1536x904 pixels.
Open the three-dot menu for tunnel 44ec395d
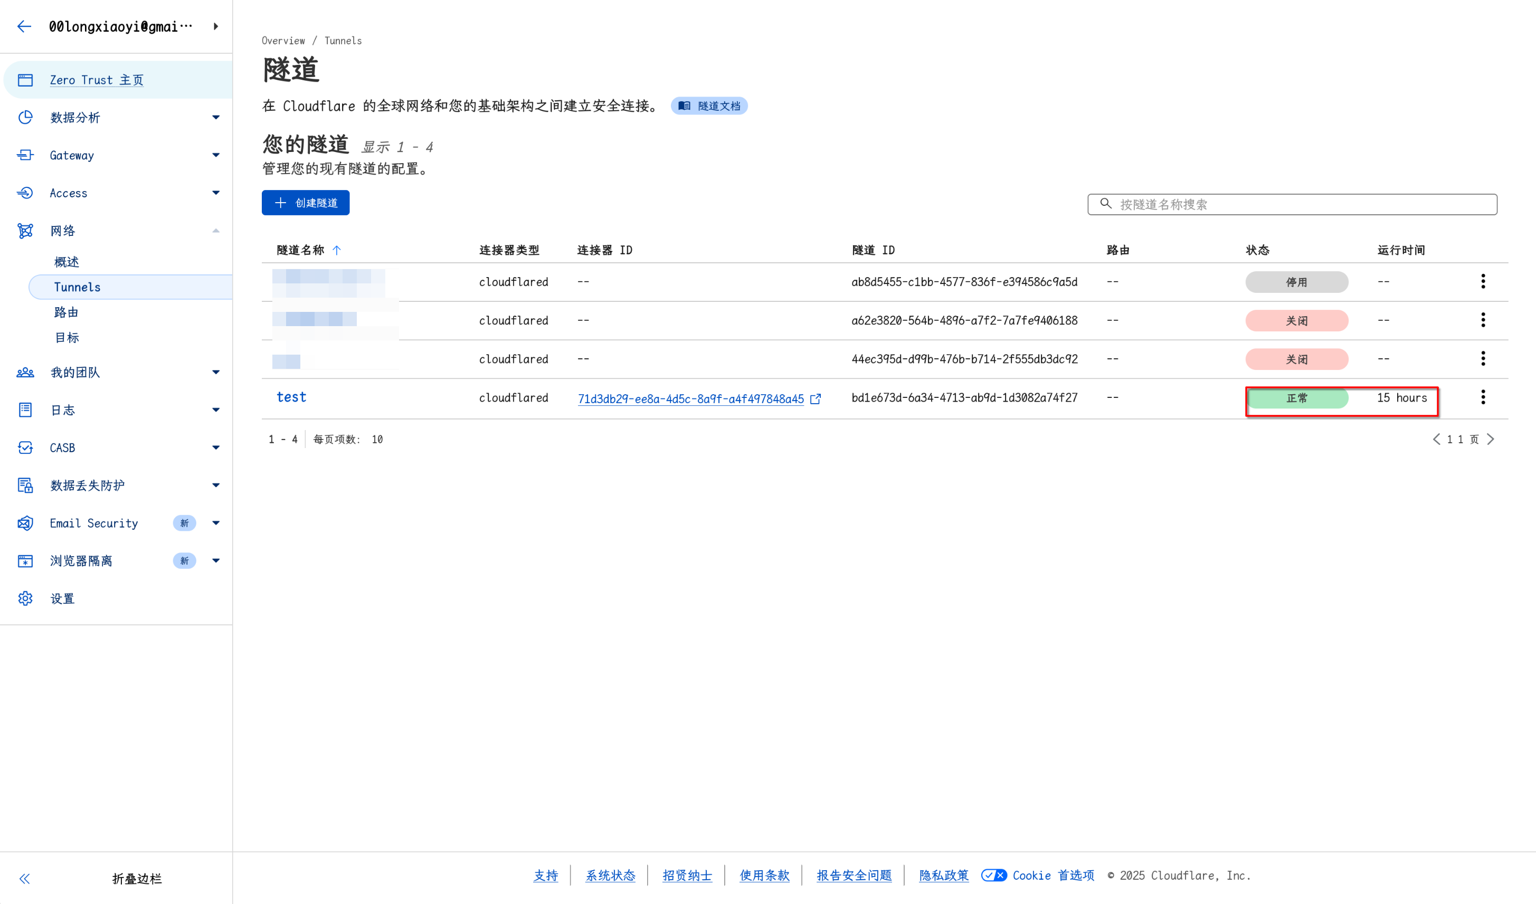coord(1483,358)
